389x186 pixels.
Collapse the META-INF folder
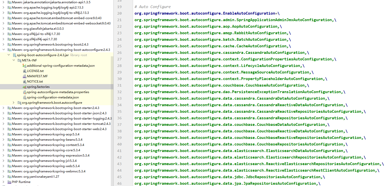[x=14, y=60]
